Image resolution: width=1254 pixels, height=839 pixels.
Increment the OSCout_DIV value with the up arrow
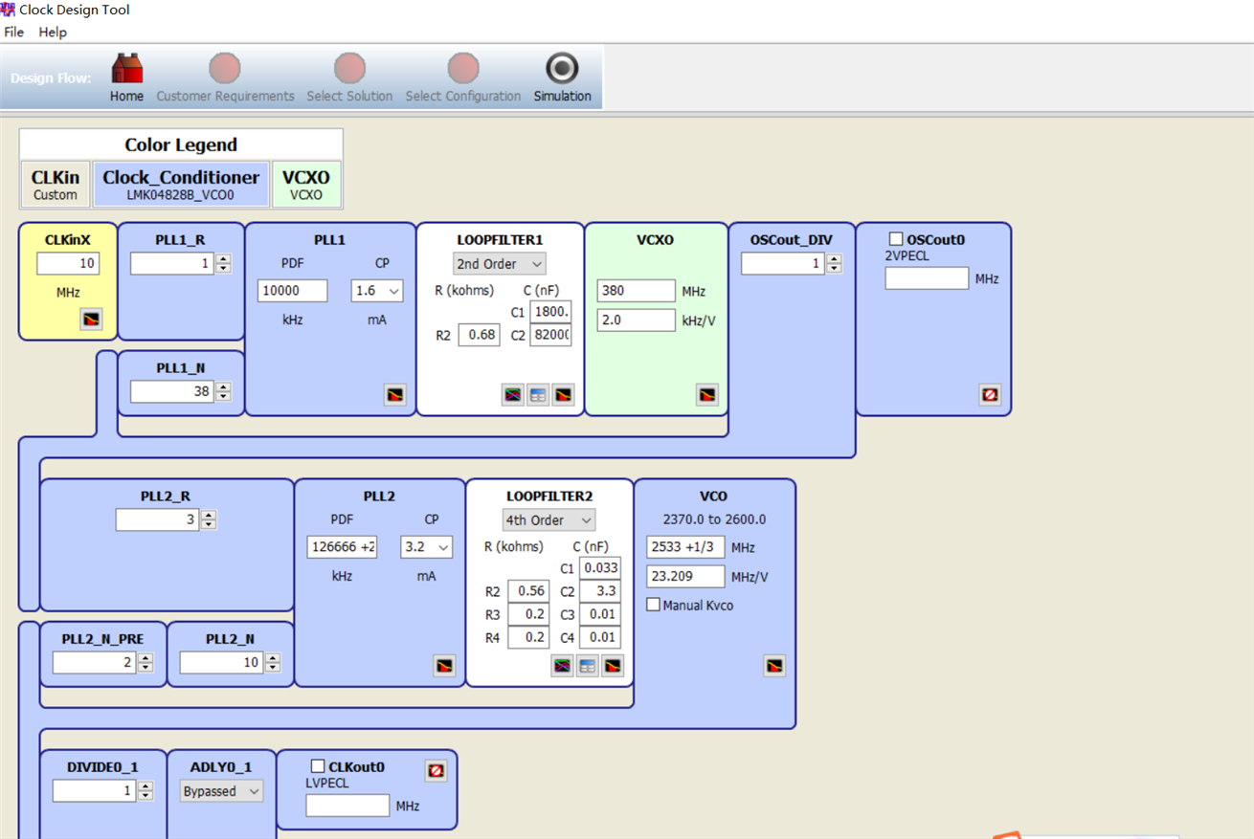tap(834, 258)
